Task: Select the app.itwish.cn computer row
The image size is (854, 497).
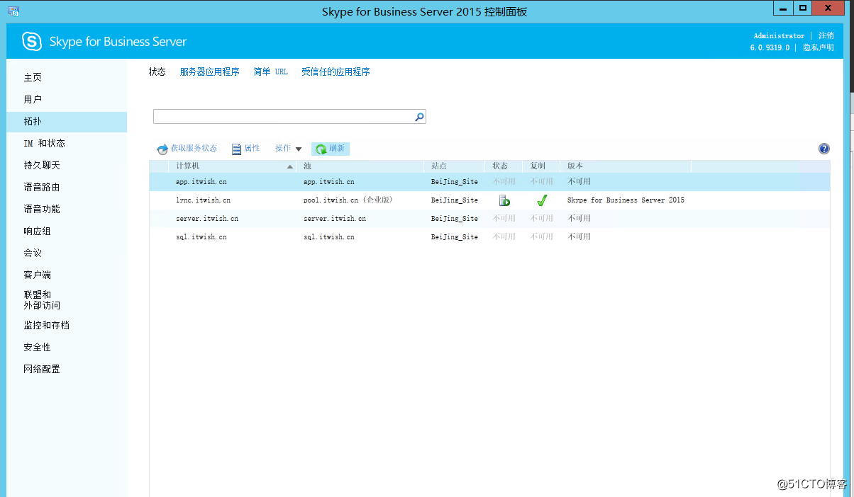Action: pyautogui.click(x=489, y=182)
